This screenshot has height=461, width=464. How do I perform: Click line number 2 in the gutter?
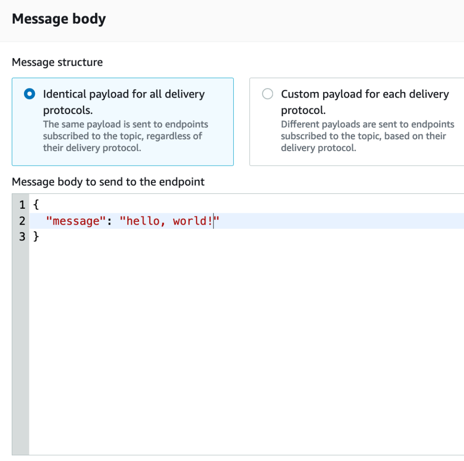click(x=22, y=221)
